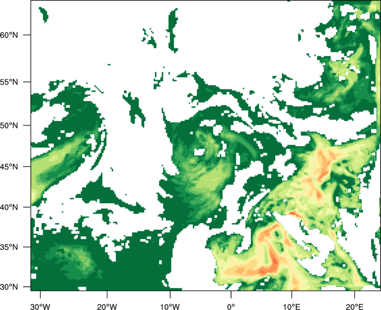Click the 55°N latitude label

click(9, 82)
